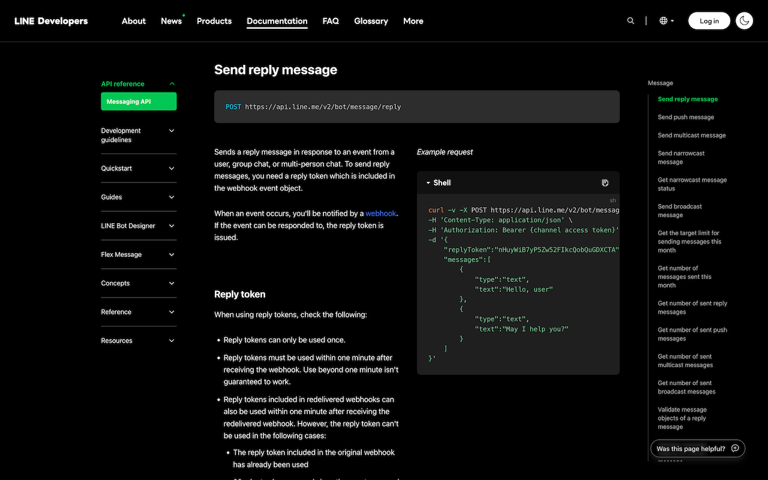The height and width of the screenshot is (480, 768).
Task: Open the language globe selector
Action: pos(667,21)
